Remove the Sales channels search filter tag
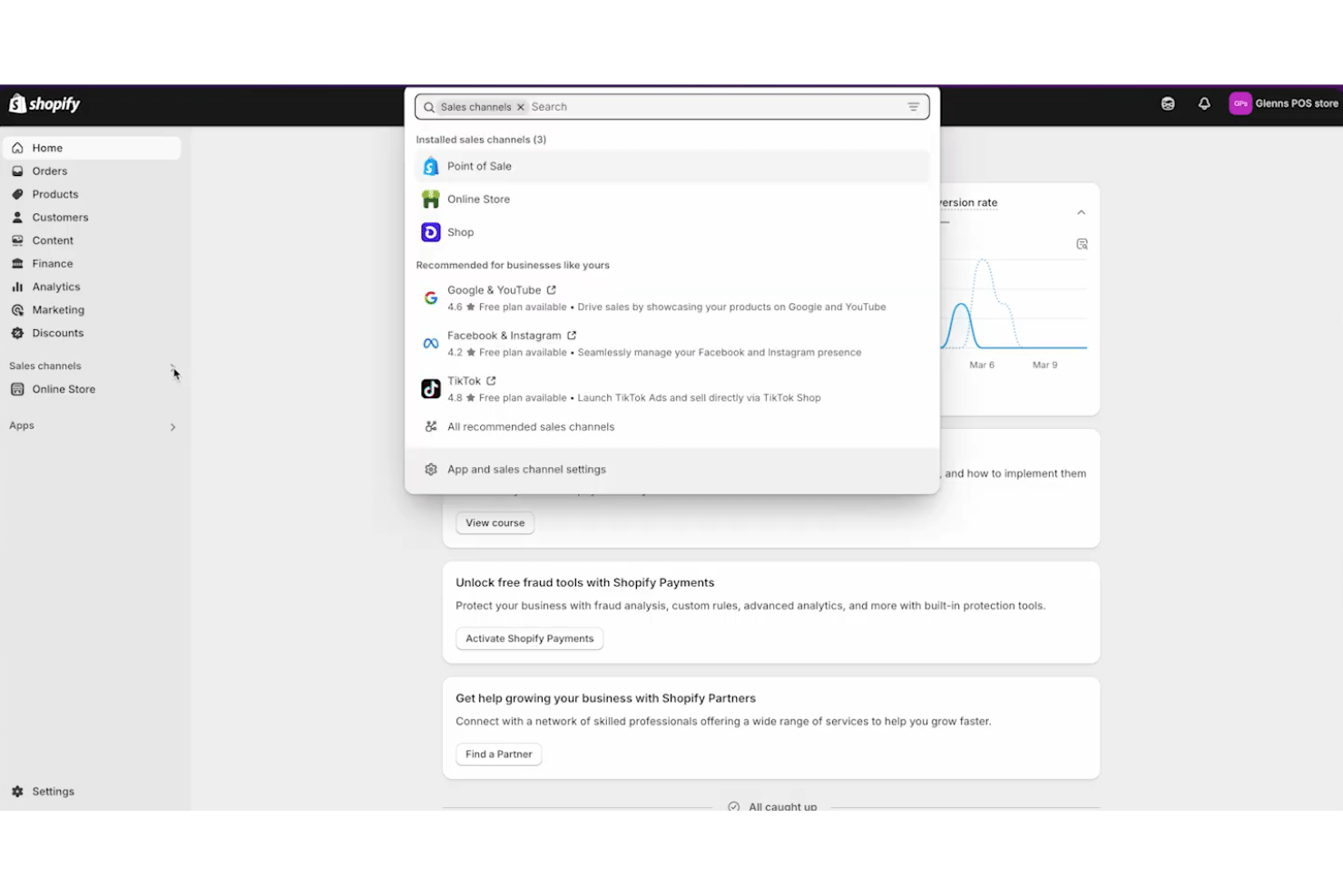This screenshot has height=895, width=1343. (521, 107)
